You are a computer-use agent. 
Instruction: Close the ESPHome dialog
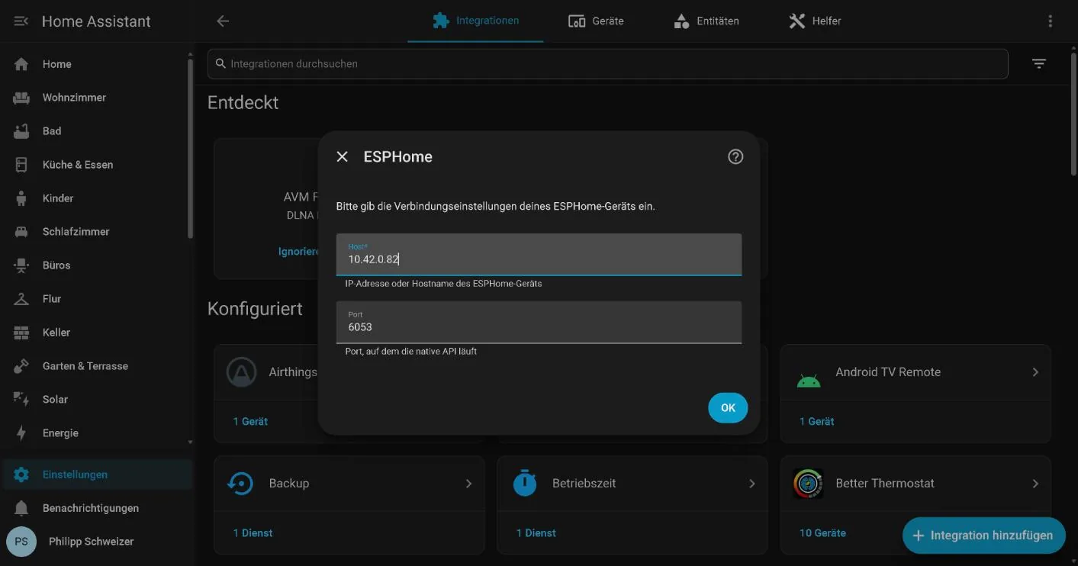343,156
